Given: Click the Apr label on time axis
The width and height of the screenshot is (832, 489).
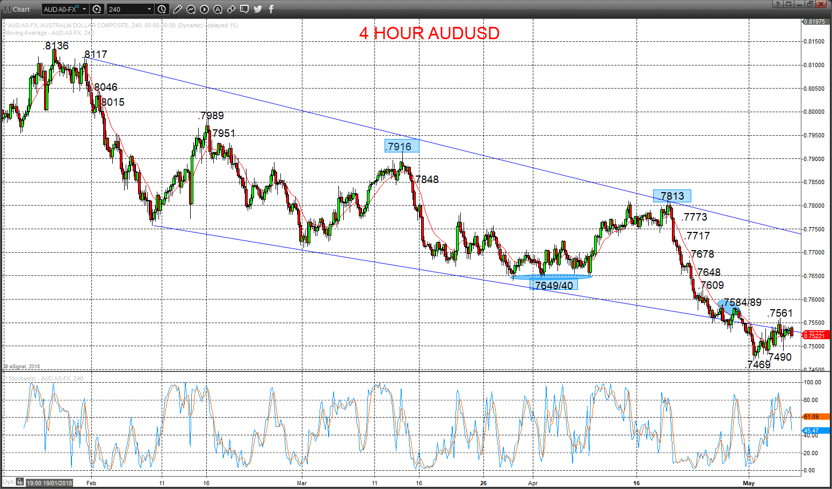Looking at the screenshot, I should (x=533, y=483).
